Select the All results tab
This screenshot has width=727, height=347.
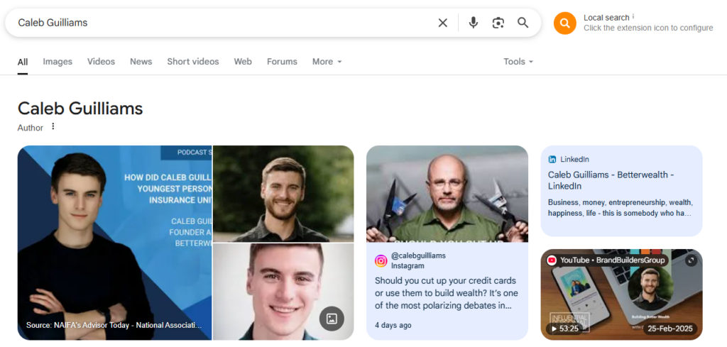[x=23, y=62]
